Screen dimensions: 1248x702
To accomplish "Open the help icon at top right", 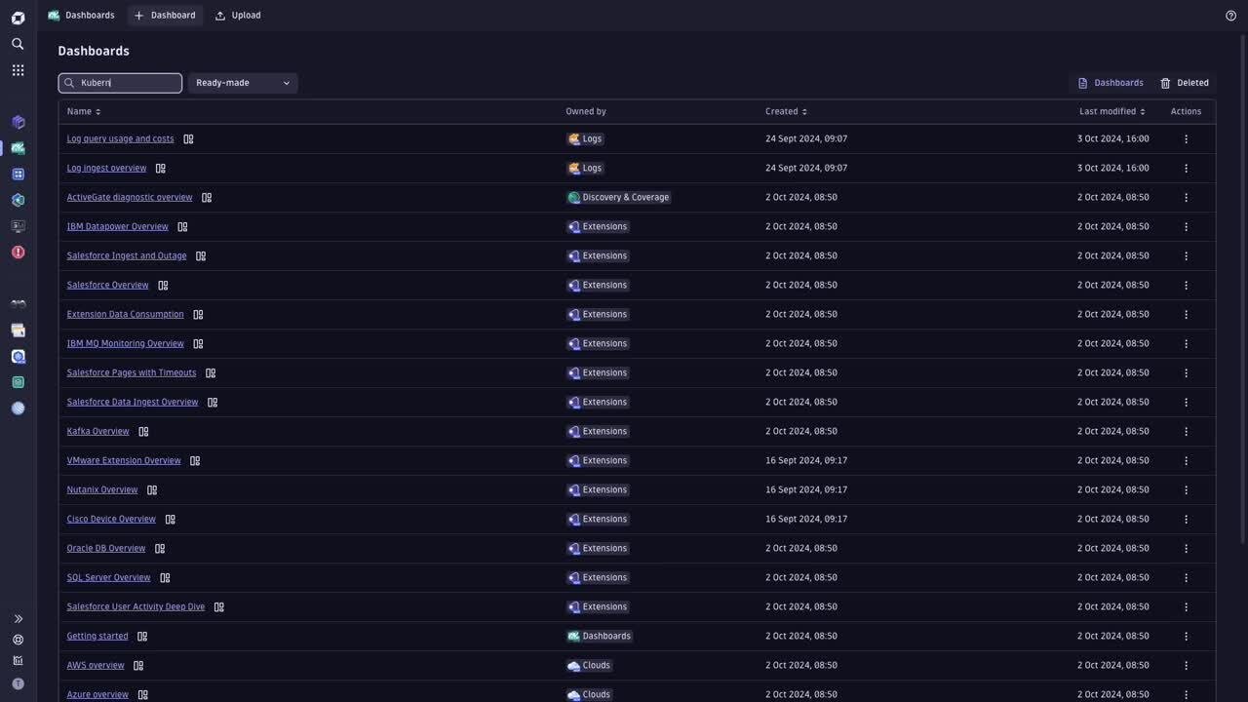I will pos(1230,16).
